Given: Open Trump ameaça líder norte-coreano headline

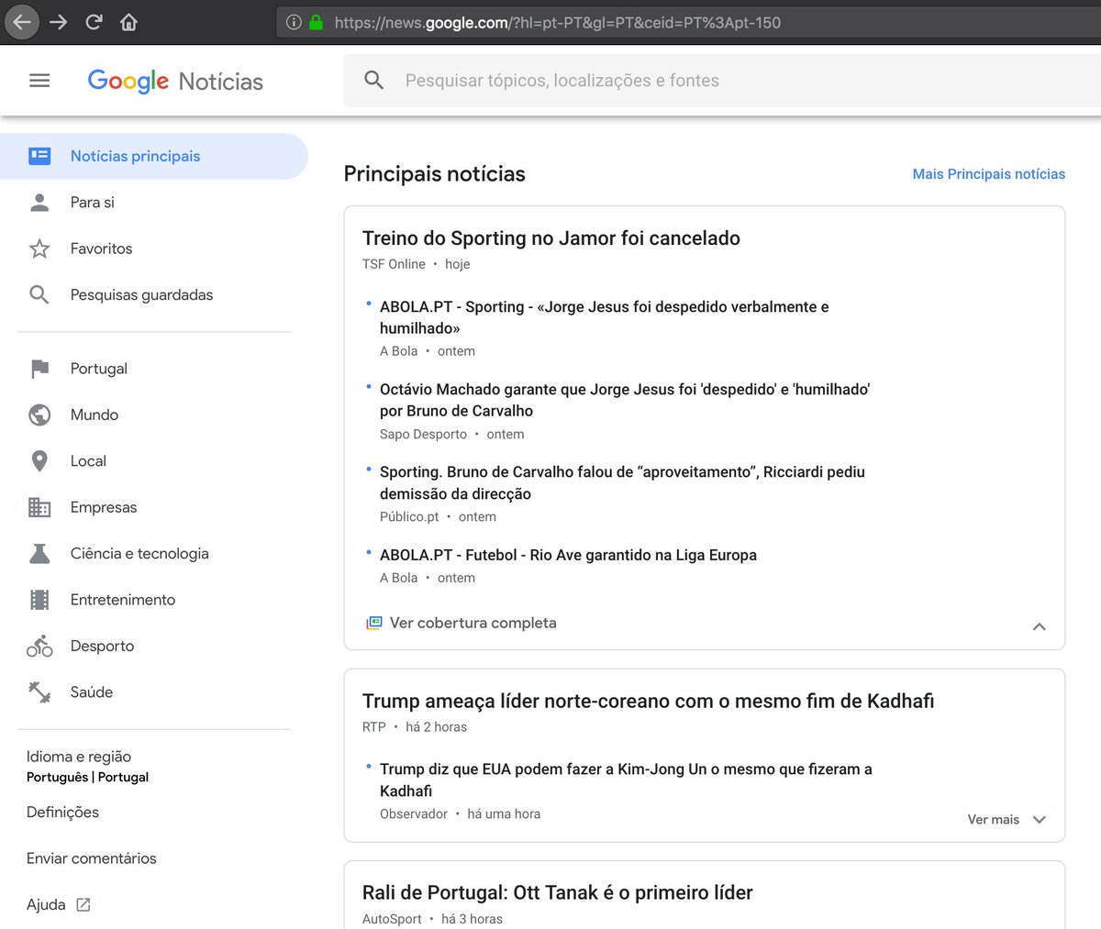Looking at the screenshot, I should click(648, 702).
